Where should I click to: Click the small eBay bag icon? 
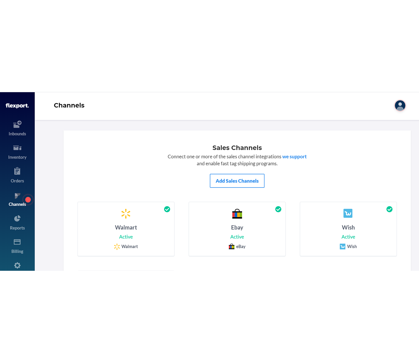coord(232,246)
